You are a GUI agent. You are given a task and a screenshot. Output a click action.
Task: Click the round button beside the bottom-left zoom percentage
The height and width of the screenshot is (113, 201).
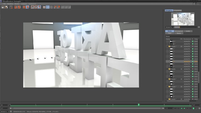[x=11, y=112]
